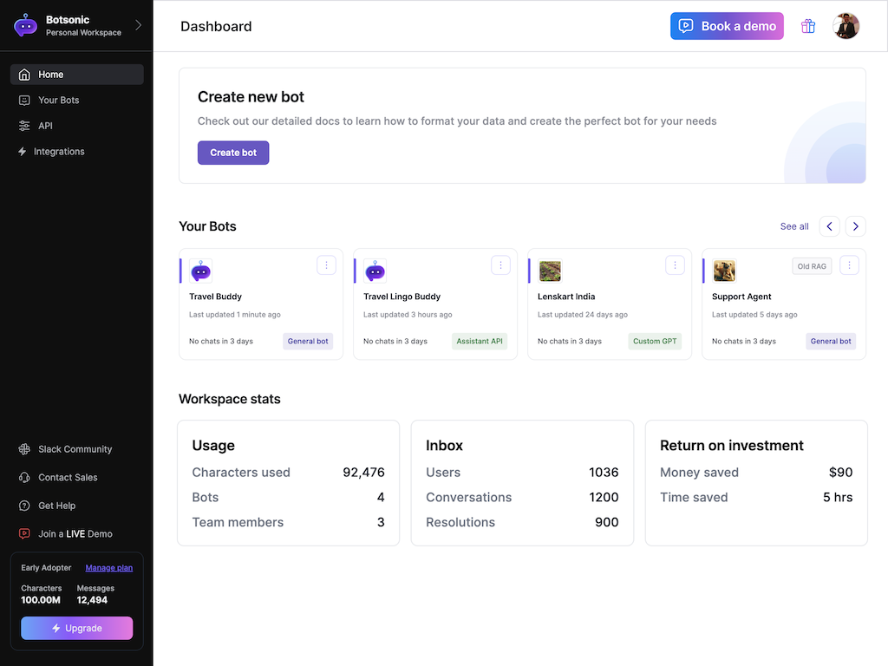
Task: Click the gift box icon in header
Action: tap(808, 26)
